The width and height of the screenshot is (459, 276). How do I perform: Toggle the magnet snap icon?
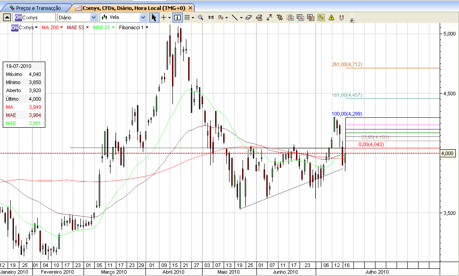341,18
